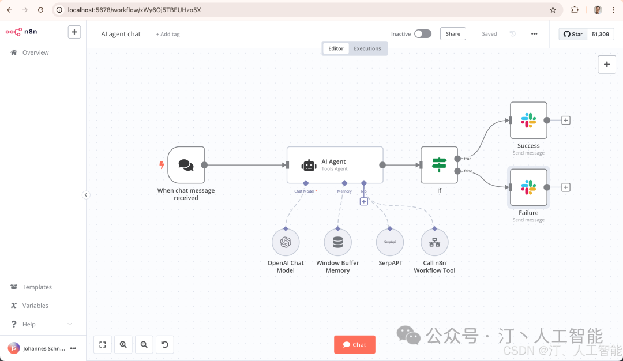Select the If node

[439, 165]
